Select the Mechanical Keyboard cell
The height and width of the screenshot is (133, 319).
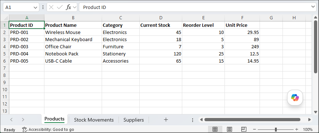tap(73, 39)
